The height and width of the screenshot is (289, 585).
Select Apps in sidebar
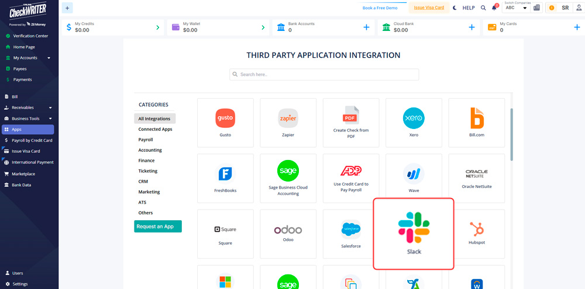coord(28,130)
